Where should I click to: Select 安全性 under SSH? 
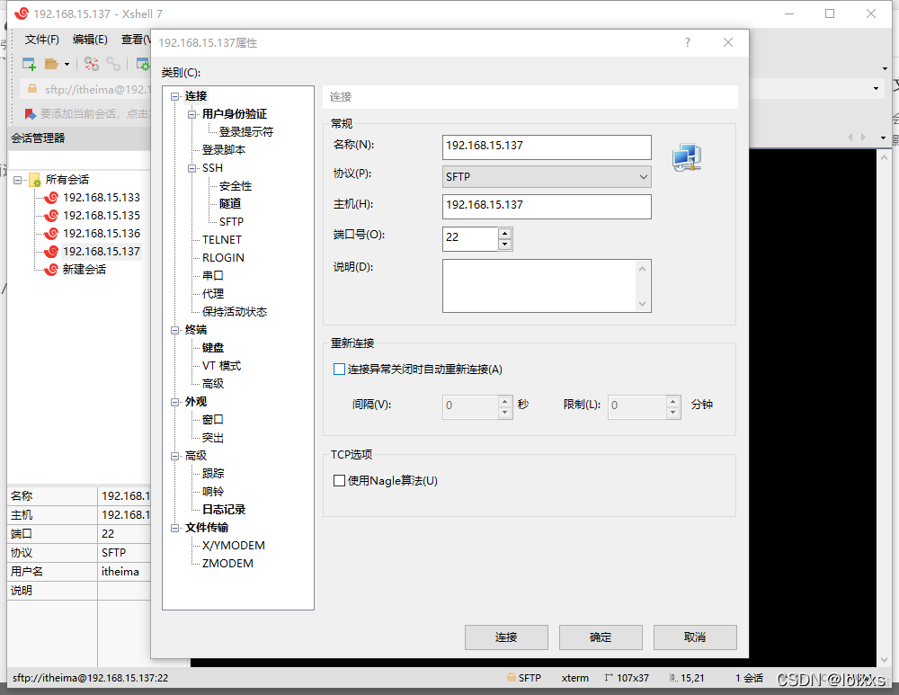tap(235, 186)
